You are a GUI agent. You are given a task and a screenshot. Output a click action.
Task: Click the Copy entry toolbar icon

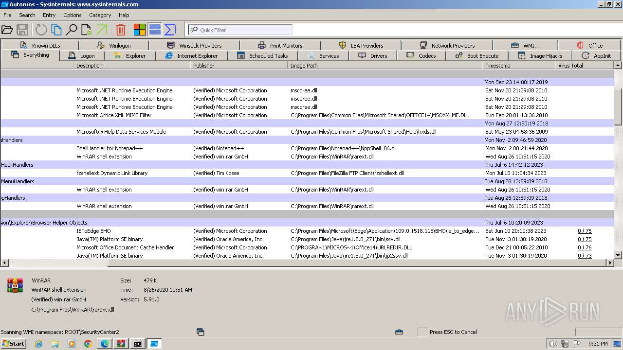(56, 30)
